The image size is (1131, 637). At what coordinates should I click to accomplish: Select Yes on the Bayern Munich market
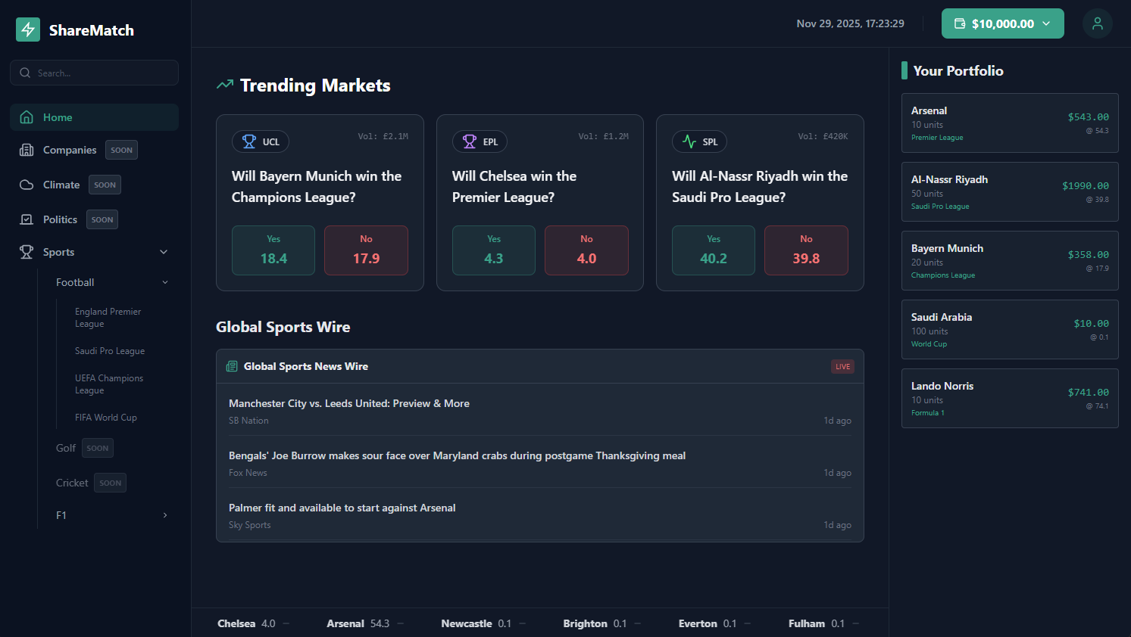click(273, 250)
